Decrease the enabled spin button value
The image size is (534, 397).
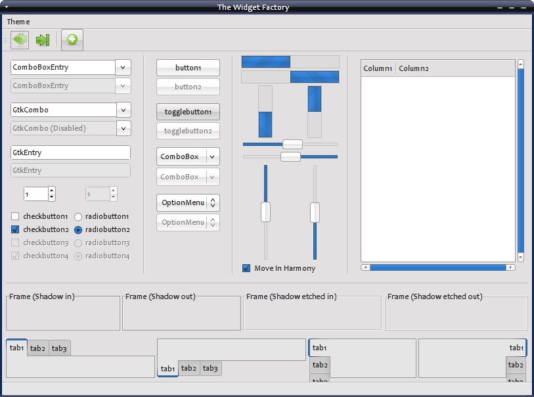coord(51,197)
